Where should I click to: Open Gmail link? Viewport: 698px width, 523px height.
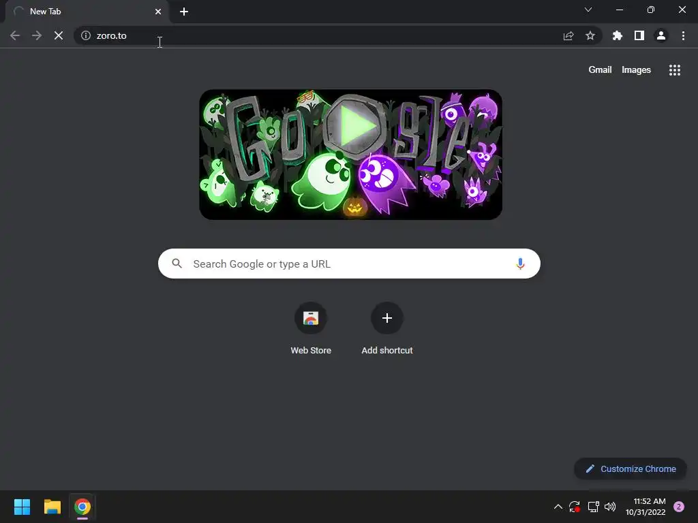600,70
